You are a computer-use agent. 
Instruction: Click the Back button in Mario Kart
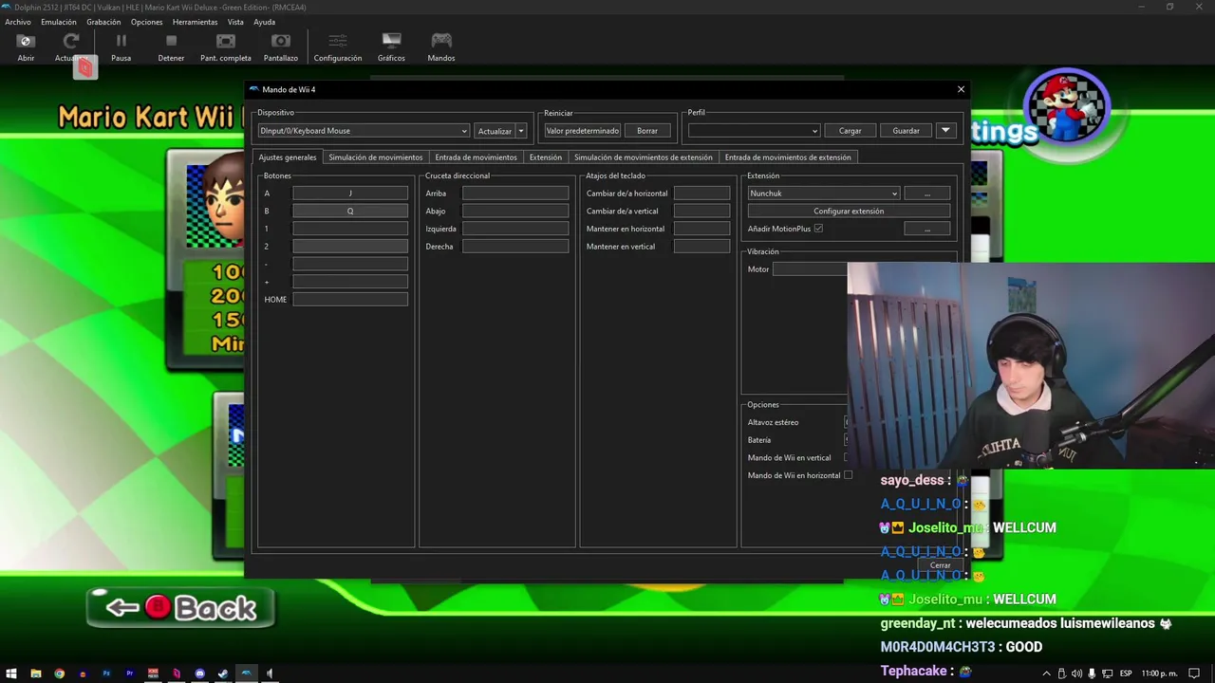point(180,607)
